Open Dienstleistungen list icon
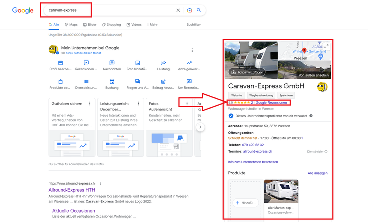Image resolution: width=368 pixels, height=222 pixels. pyautogui.click(x=86, y=82)
